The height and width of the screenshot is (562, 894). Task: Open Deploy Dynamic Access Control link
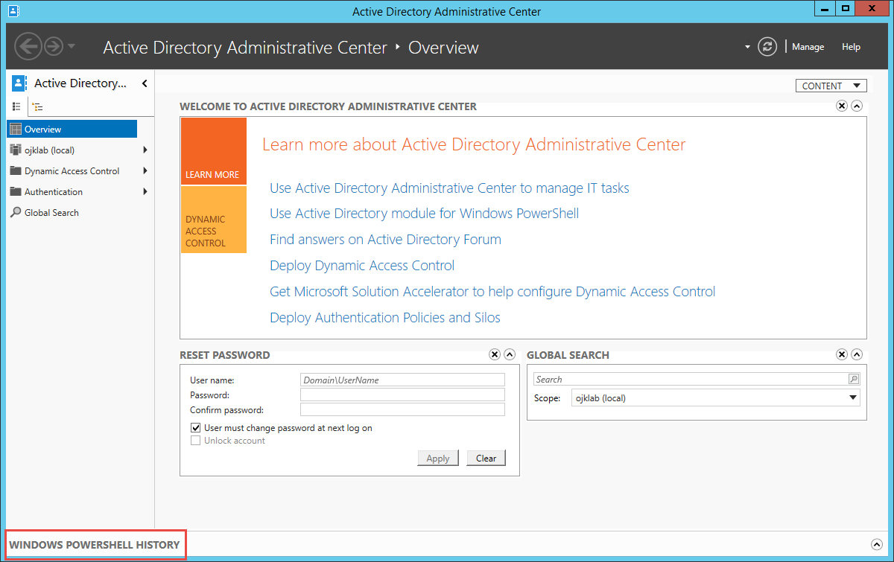click(362, 266)
